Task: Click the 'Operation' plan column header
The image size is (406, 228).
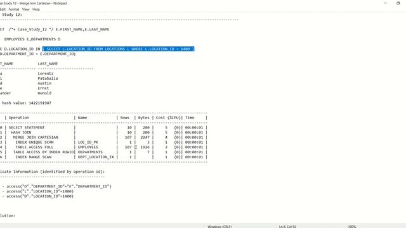Action: [18, 118]
